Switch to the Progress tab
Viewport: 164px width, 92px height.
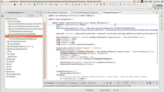point(61,83)
